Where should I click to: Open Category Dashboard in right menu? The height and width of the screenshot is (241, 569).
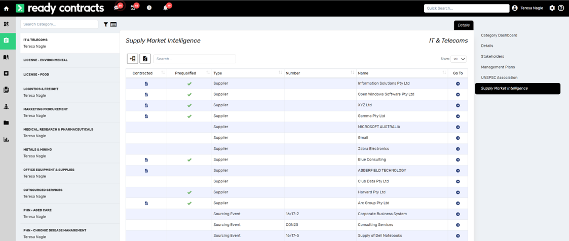pyautogui.click(x=499, y=35)
